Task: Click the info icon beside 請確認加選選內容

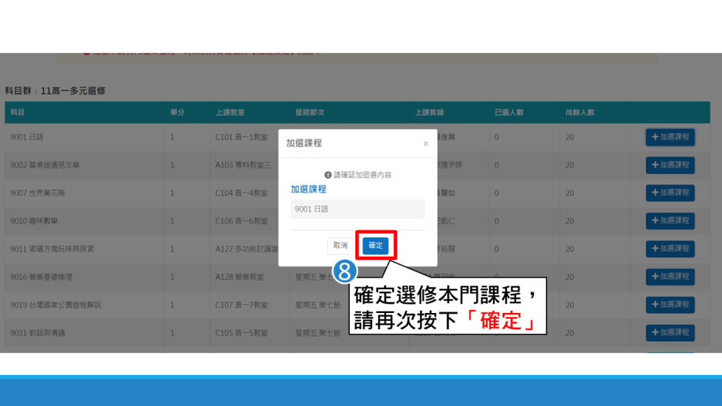Action: pos(327,175)
